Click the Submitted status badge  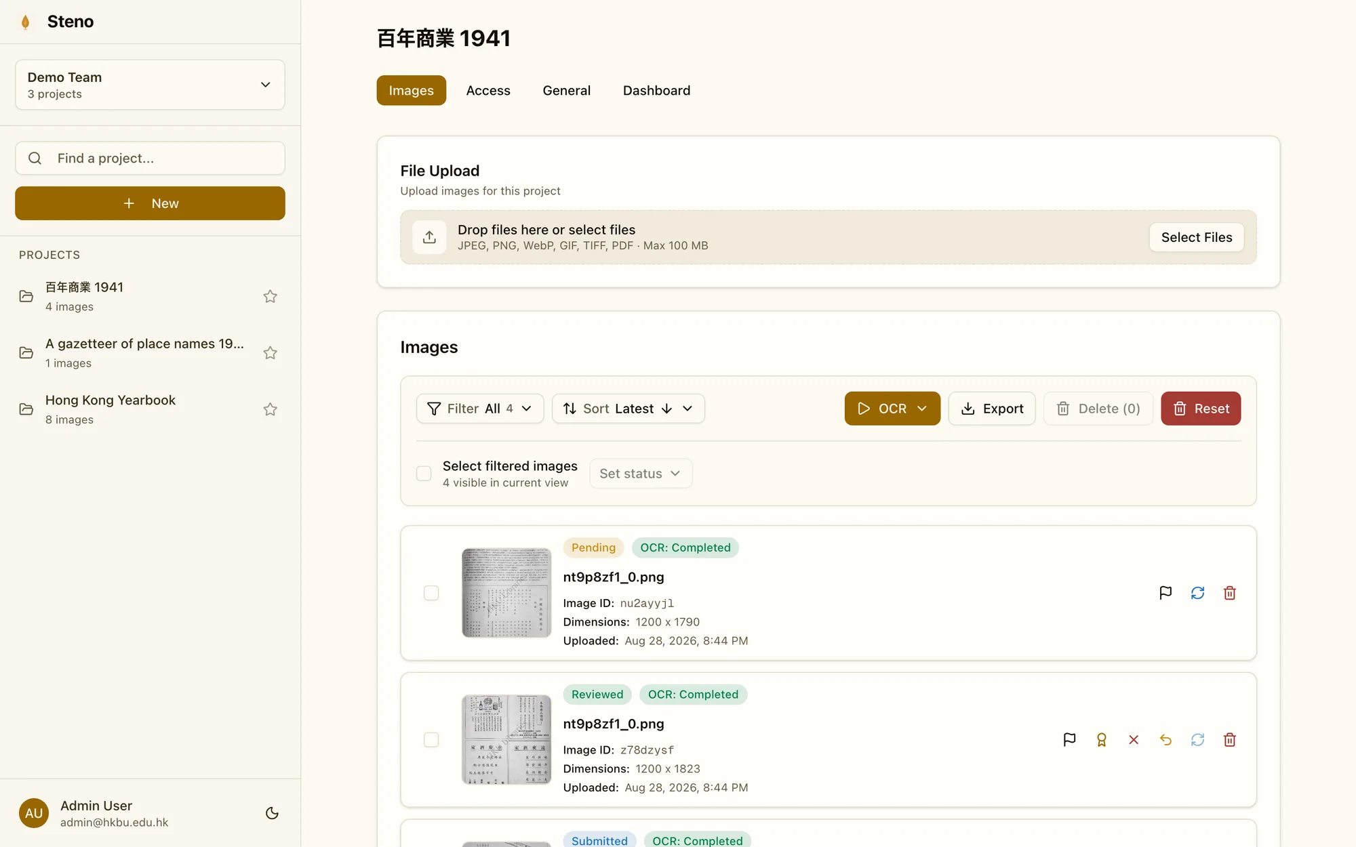pyautogui.click(x=599, y=840)
